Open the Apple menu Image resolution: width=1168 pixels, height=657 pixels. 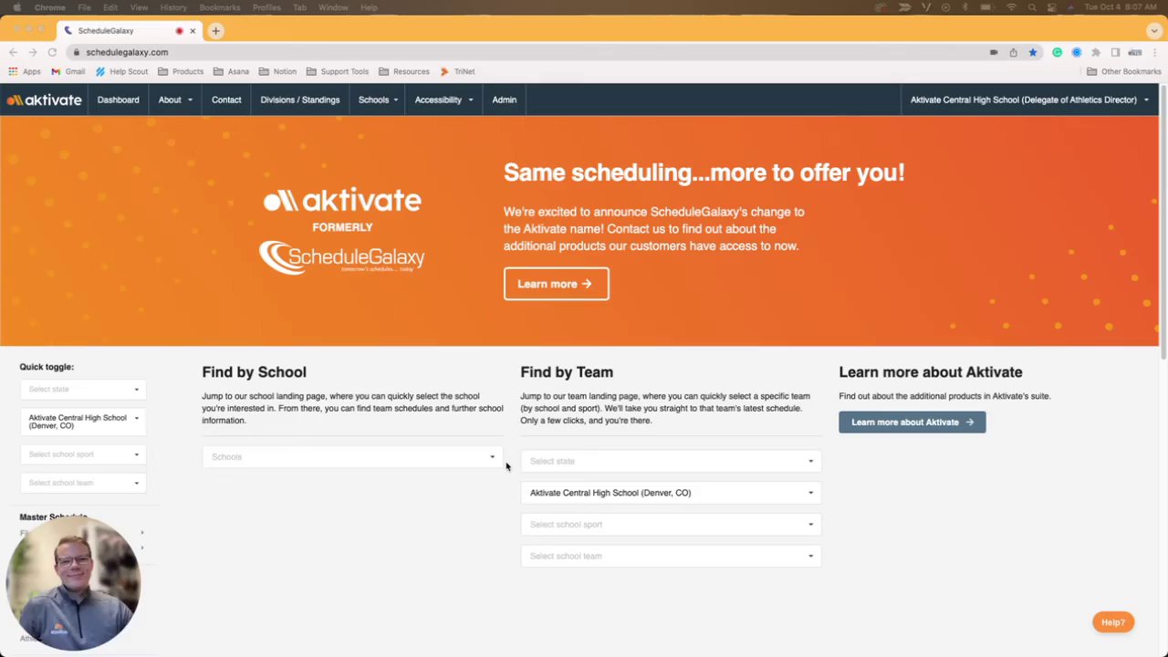[16, 7]
